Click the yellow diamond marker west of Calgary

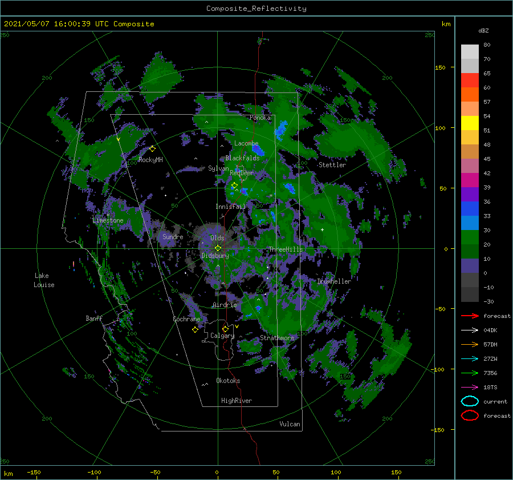pyautogui.click(x=195, y=329)
